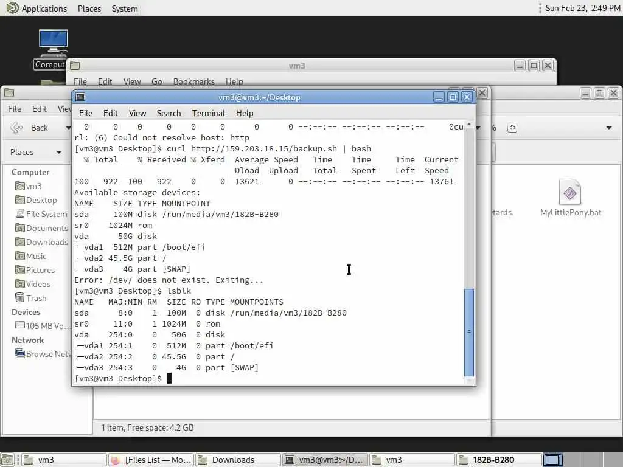Click the terminal prompt input line
The height and width of the screenshot is (467, 623).
point(268,378)
